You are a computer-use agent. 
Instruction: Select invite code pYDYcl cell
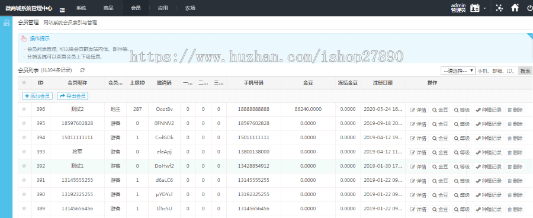point(164,194)
